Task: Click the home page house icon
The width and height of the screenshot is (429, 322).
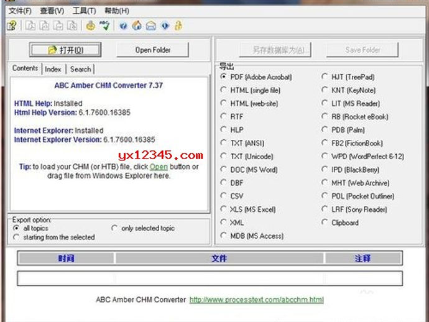Action: point(137,25)
